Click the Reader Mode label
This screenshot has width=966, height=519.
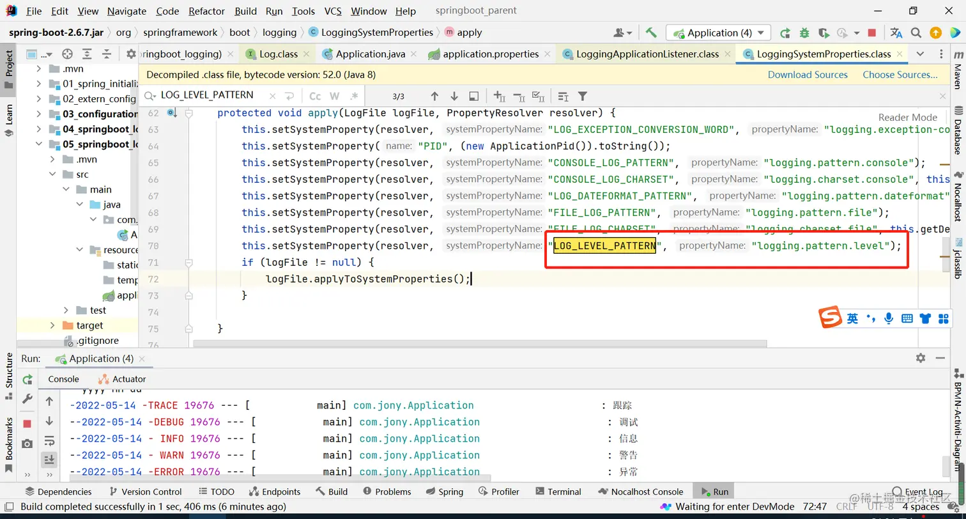[x=908, y=117]
